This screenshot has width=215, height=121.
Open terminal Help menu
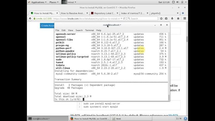click(x=98, y=30)
